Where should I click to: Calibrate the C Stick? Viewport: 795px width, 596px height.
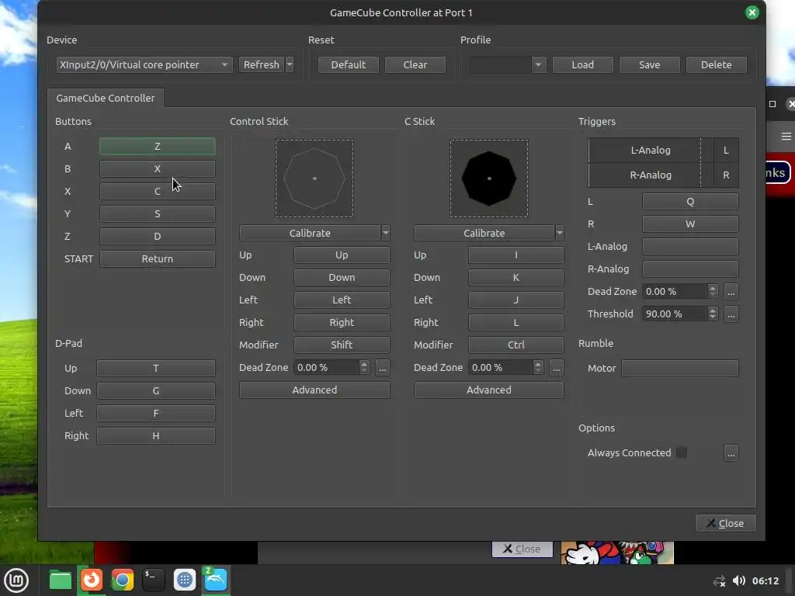[484, 233]
